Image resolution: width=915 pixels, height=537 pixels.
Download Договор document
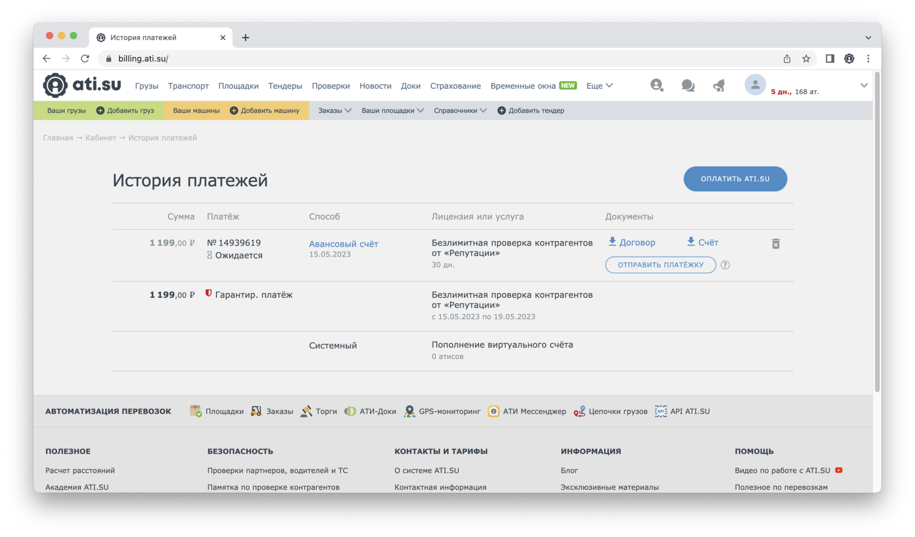pos(632,242)
